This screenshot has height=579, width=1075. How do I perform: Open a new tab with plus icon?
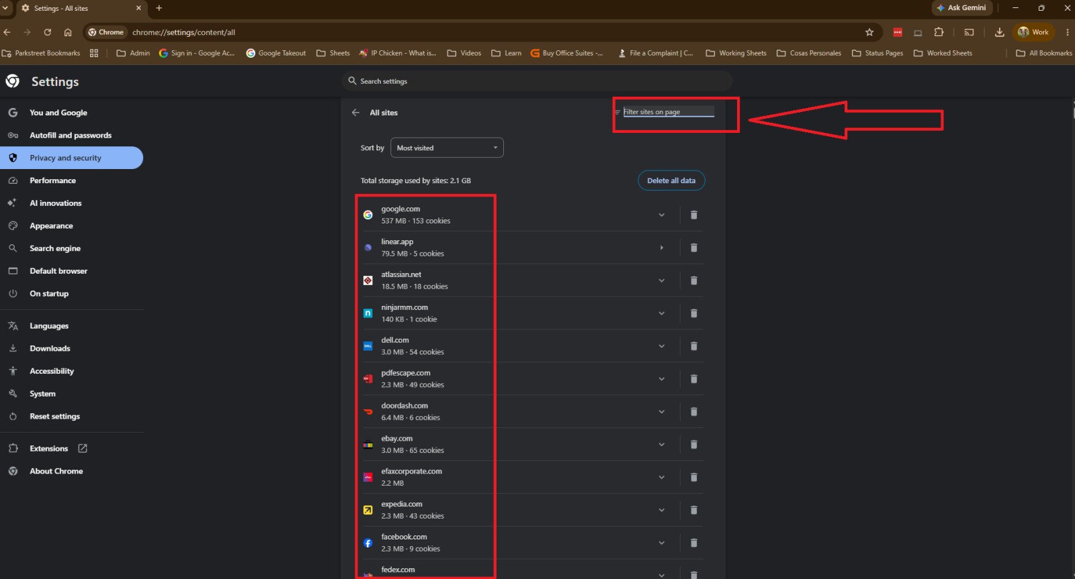(x=159, y=8)
